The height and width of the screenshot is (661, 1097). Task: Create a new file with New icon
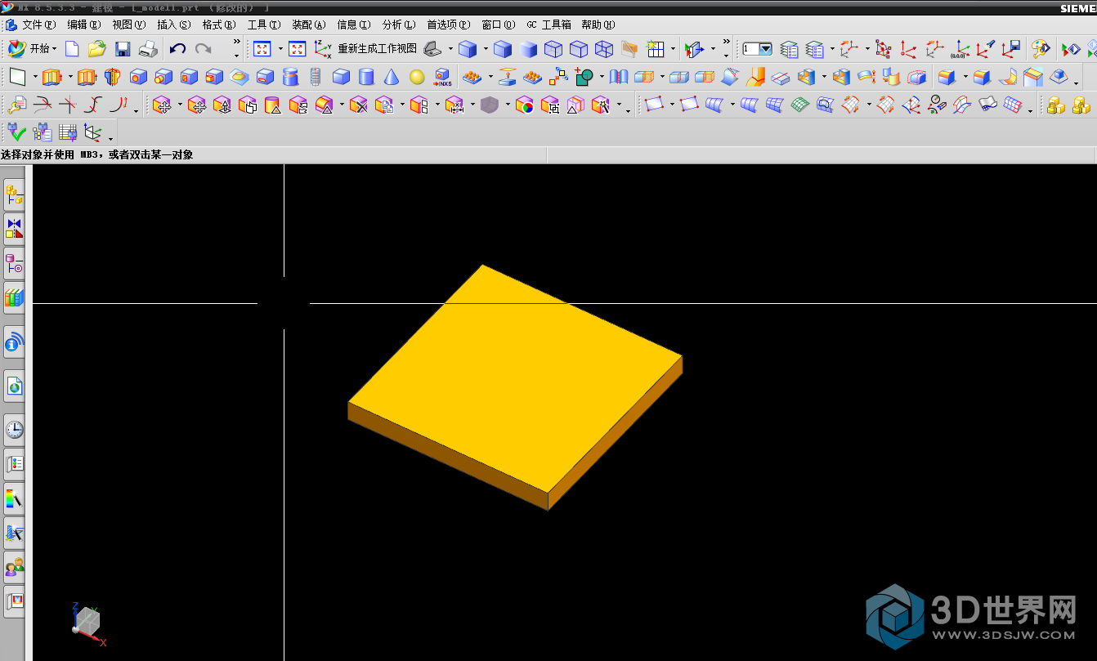pyautogui.click(x=72, y=49)
